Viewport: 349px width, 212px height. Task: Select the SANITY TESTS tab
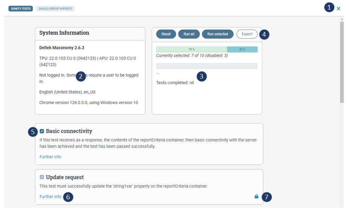click(20, 8)
